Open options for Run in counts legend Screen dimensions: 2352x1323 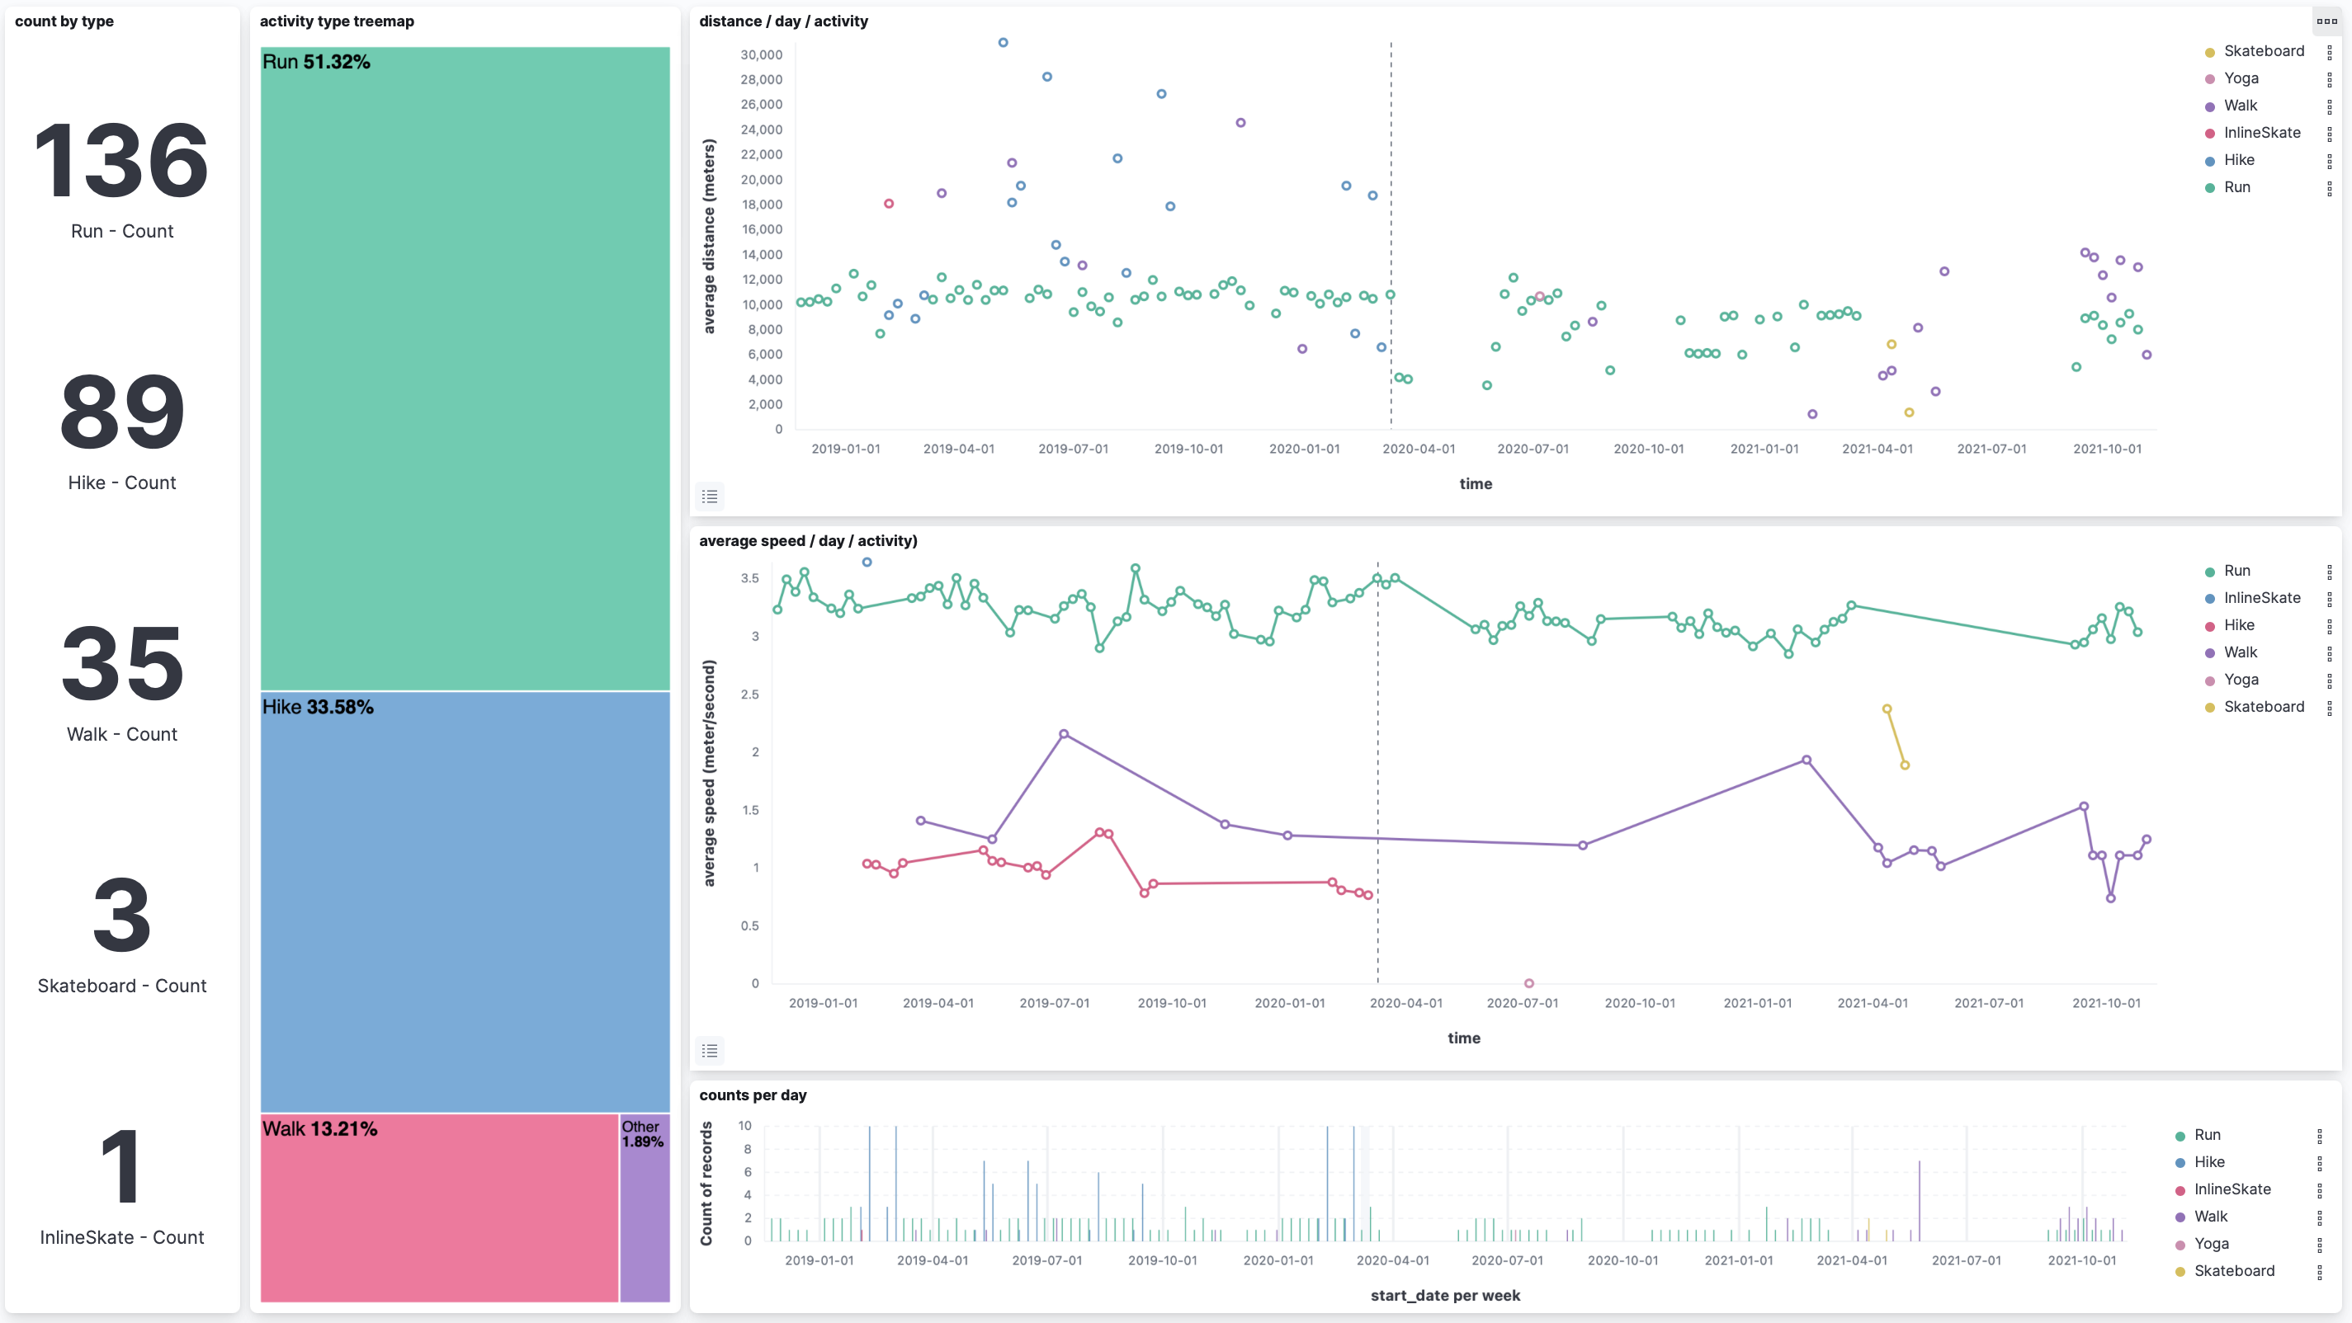coord(2319,1136)
